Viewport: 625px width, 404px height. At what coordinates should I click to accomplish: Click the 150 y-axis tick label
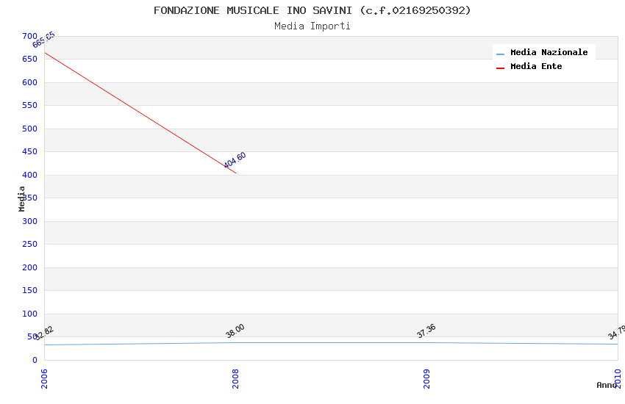coord(30,290)
